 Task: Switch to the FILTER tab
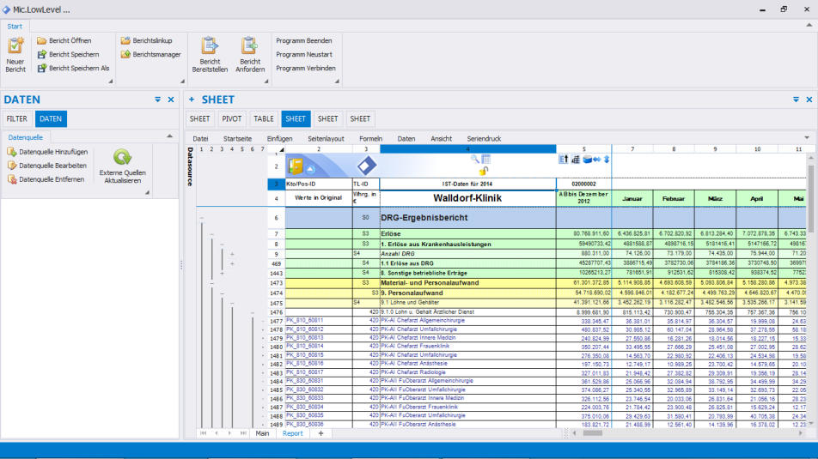(16, 119)
